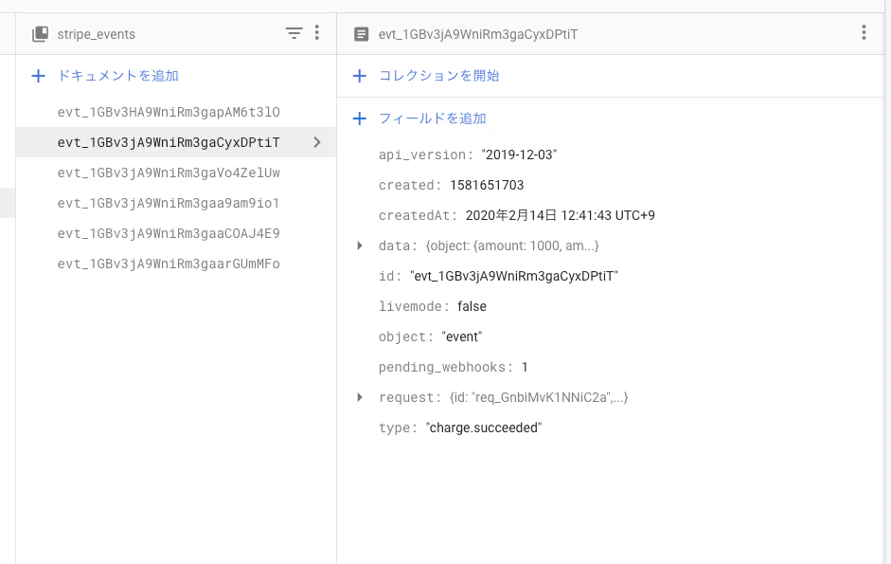The width and height of the screenshot is (891, 564).
Task: Click the livemode field name
Action: pos(414,306)
